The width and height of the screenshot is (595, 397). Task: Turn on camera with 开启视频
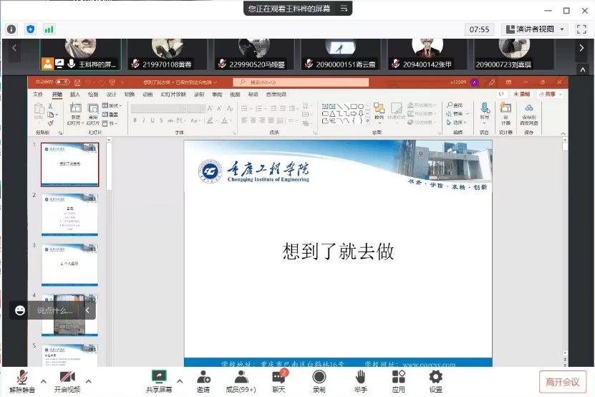(67, 380)
